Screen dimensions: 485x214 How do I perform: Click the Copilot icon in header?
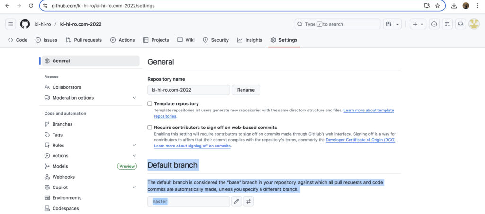click(388, 24)
